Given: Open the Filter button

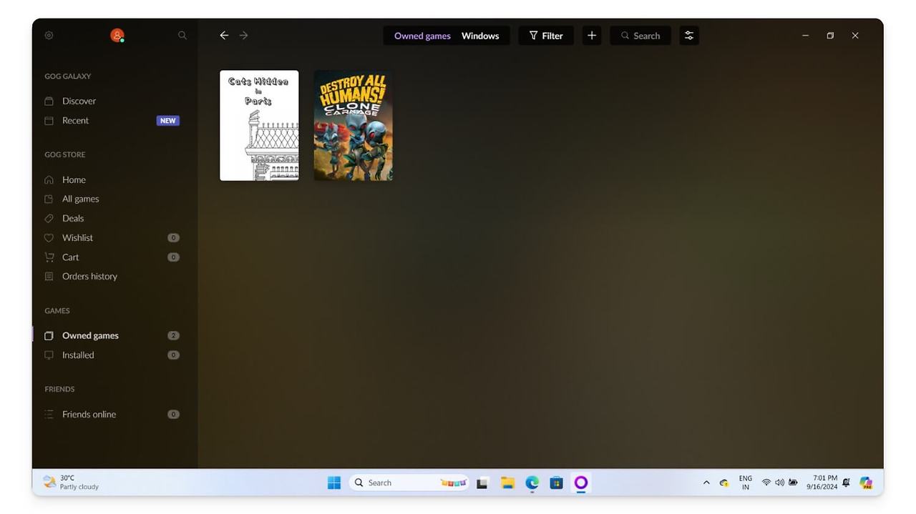Looking at the screenshot, I should (x=546, y=36).
